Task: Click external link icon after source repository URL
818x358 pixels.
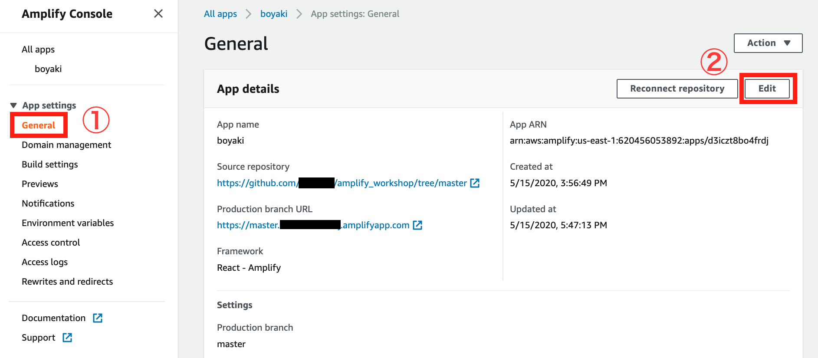Action: (x=475, y=183)
